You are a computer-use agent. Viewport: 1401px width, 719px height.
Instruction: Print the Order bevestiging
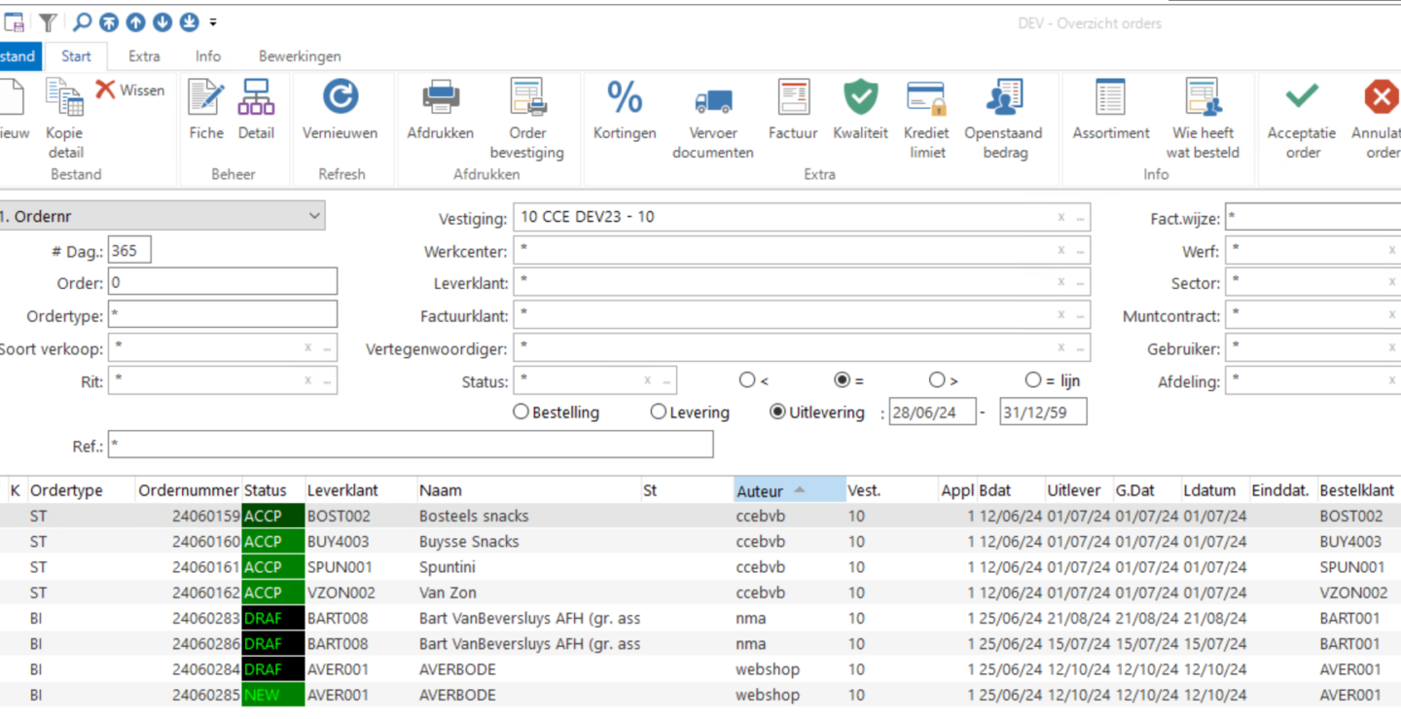527,97
